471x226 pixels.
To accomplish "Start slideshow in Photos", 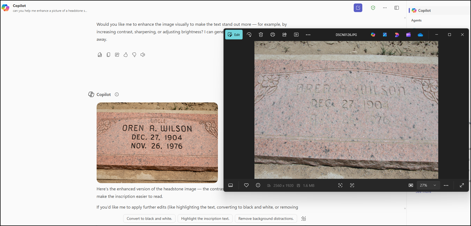I will pyautogui.click(x=296, y=35).
